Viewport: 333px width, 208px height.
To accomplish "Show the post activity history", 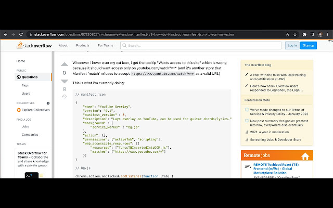I will tap(65, 97).
